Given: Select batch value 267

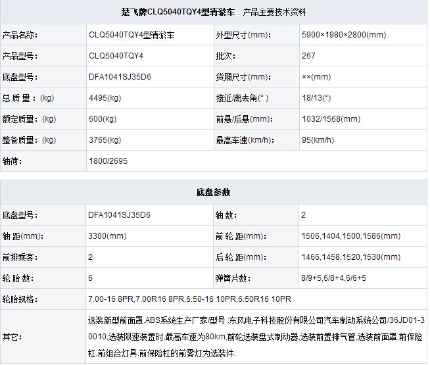Looking at the screenshot, I should click(x=308, y=56).
